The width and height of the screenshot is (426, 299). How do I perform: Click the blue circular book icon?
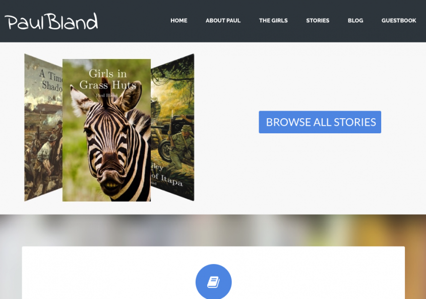(214, 282)
